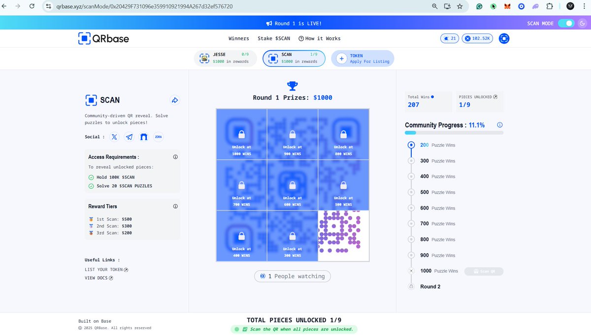This screenshot has height=335, width=591.
Task: Open the Grammarly extension icon
Action: click(x=479, y=6)
